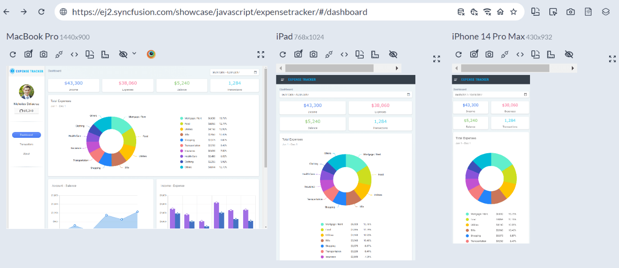Image resolution: width=619 pixels, height=268 pixels.
Task: Take a screenshot of the iPad view
Action: coord(313,54)
